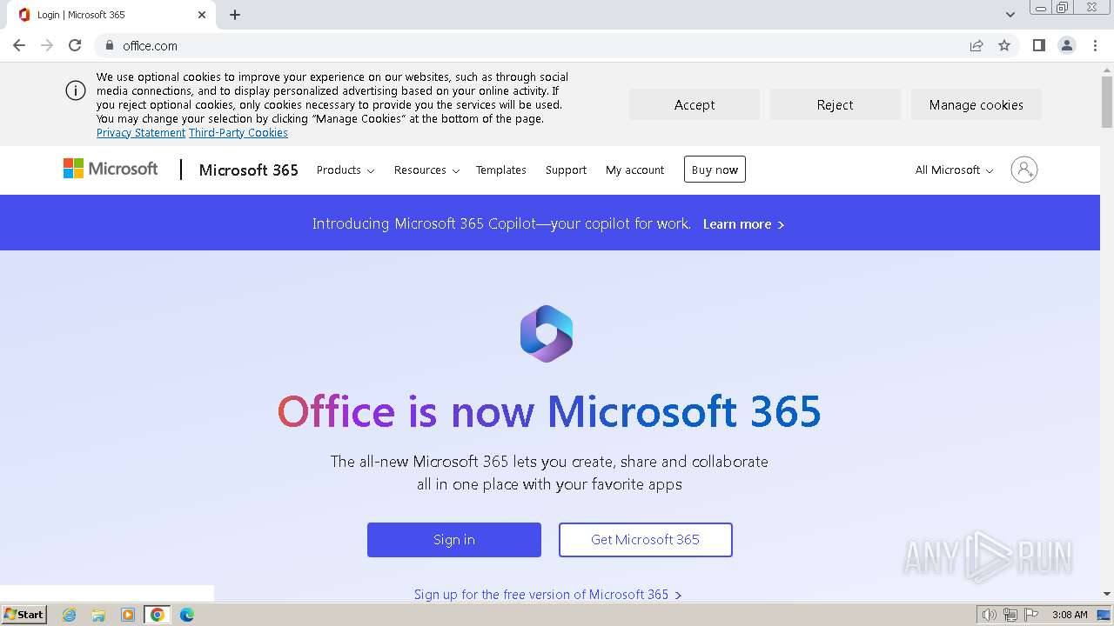Click the browser forward arrow
Viewport: 1114px width, 626px height.
47,45
